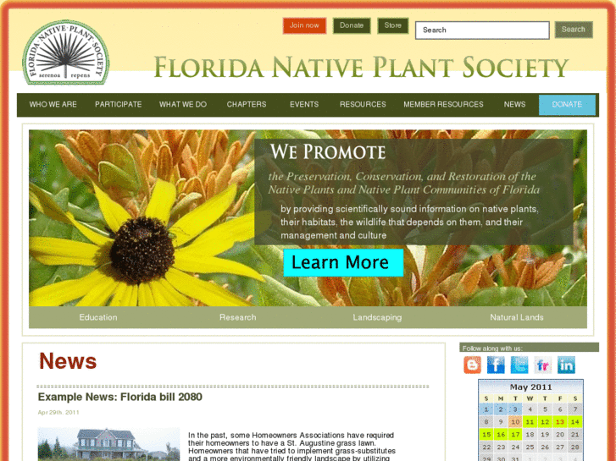The image size is (616, 461).
Task: Open the Flickr social icon
Action: (x=543, y=365)
